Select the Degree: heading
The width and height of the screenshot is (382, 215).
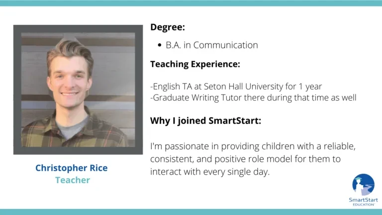point(168,27)
